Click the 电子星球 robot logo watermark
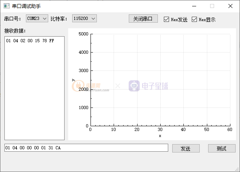Image resolution: width=240 pixels, height=172 pixels. 134,86
